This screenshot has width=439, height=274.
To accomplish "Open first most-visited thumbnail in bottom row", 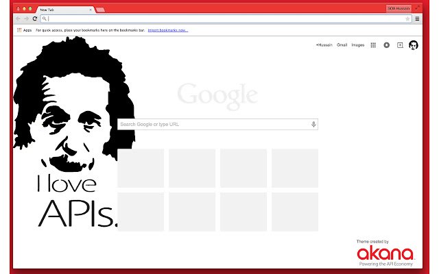I will tap(141, 212).
